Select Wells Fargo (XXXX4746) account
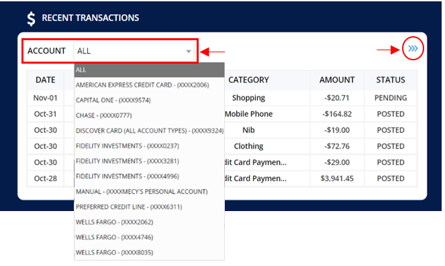Screen dimensions: 445x266 tap(149, 237)
